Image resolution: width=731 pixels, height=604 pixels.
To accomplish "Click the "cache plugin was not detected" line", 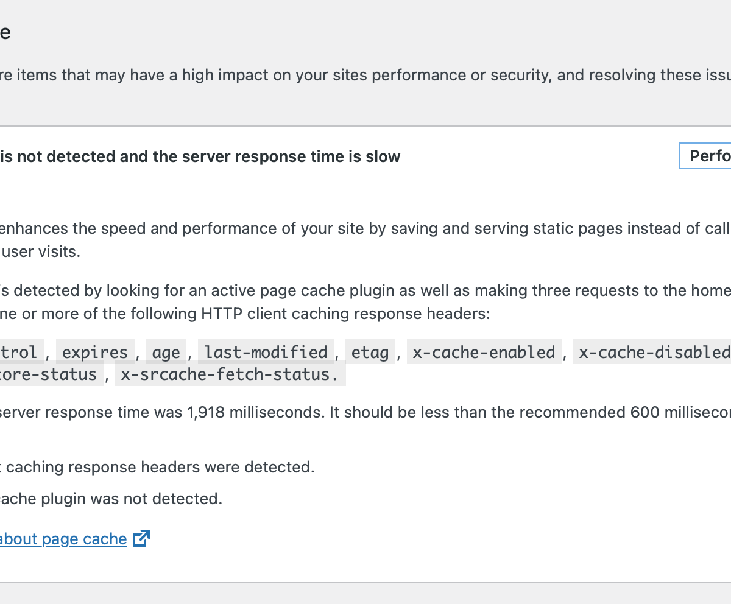I will pyautogui.click(x=111, y=499).
